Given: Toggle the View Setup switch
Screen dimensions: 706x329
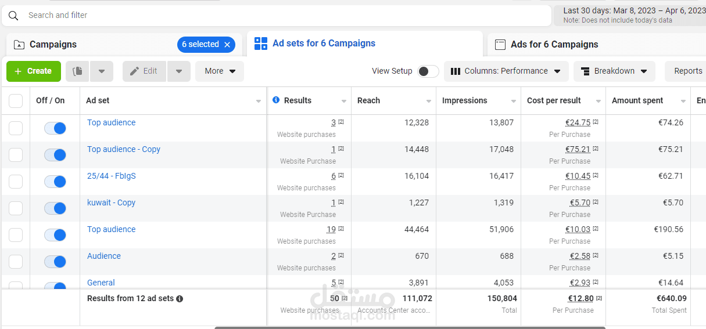Looking at the screenshot, I should click(428, 71).
